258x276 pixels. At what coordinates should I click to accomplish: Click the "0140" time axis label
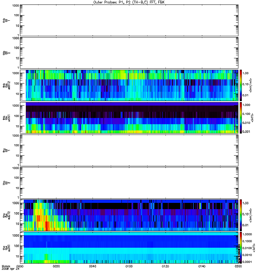tap(202, 266)
